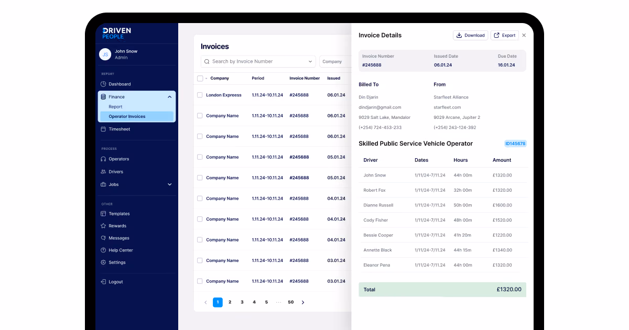Go to page 3

pyautogui.click(x=242, y=302)
